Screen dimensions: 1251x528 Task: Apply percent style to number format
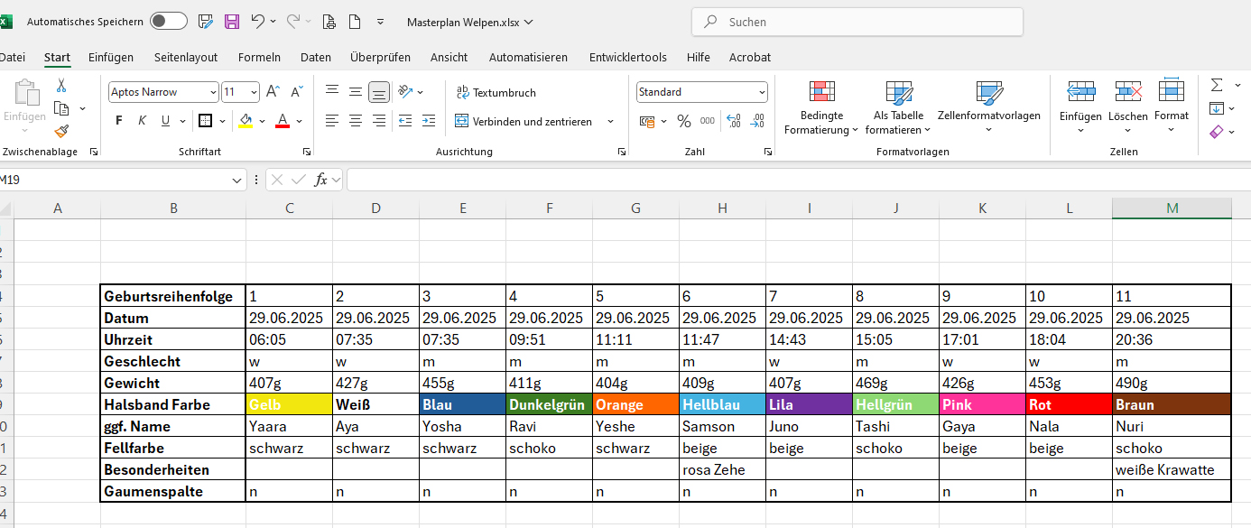683,121
